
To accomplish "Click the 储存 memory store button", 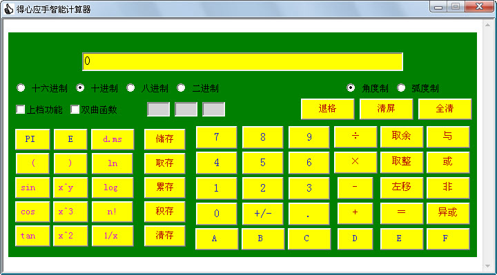I will 164,139.
